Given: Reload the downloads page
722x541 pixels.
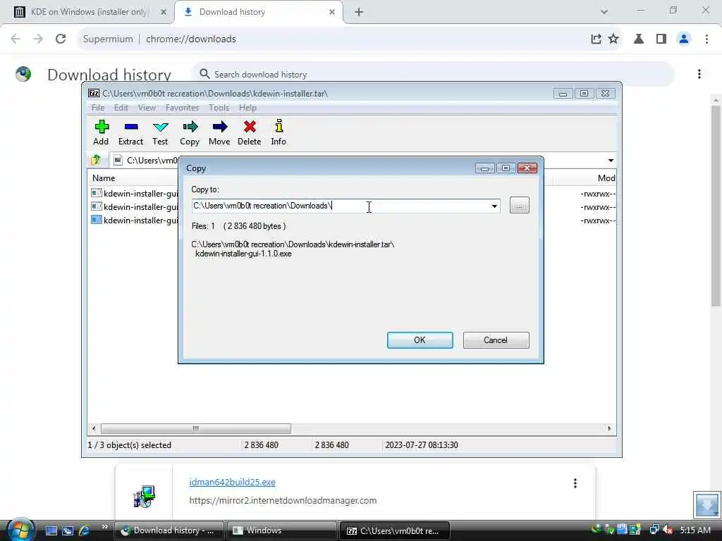Looking at the screenshot, I should point(61,39).
